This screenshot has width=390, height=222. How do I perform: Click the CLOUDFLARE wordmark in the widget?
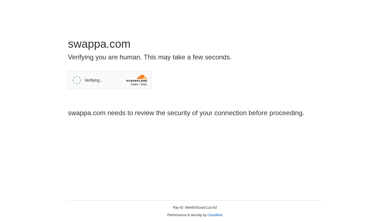(137, 81)
